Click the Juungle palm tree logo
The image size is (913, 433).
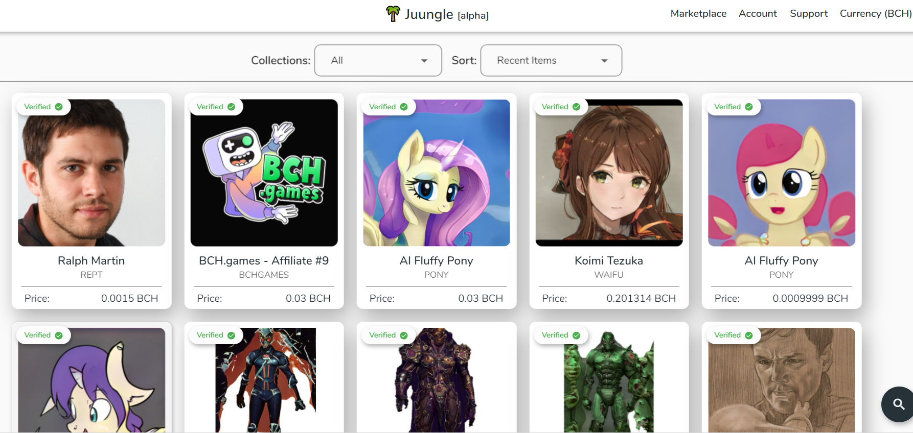(x=393, y=14)
